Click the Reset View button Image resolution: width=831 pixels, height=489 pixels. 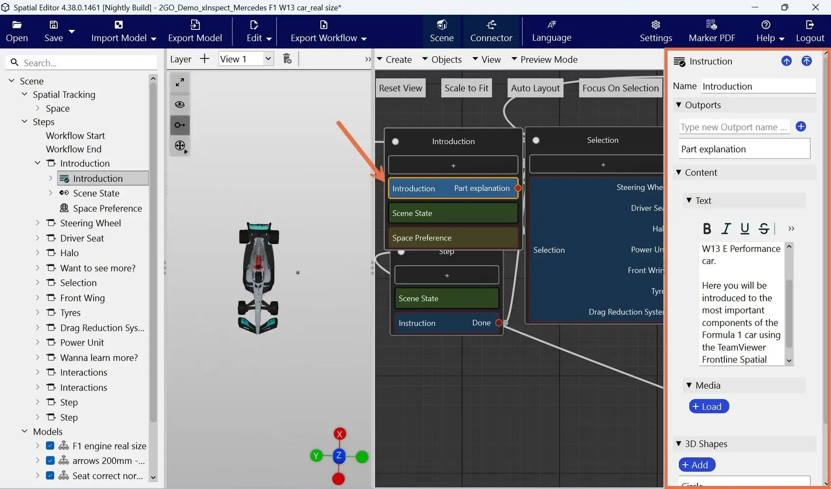point(400,88)
